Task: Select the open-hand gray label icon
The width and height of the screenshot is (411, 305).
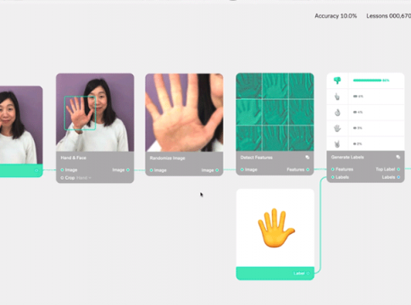Action: (337, 128)
